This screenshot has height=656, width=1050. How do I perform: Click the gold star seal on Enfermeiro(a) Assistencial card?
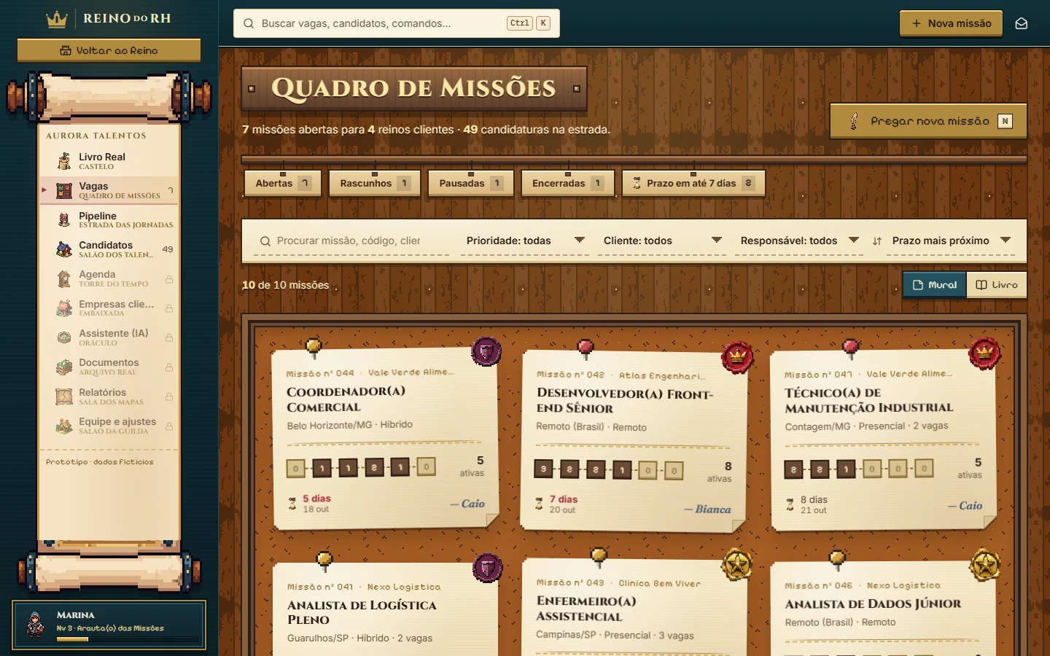click(x=737, y=564)
